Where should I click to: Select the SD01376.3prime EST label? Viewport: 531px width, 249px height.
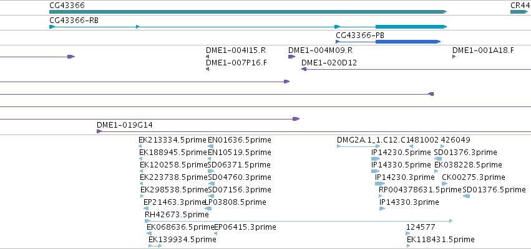[x=465, y=153]
